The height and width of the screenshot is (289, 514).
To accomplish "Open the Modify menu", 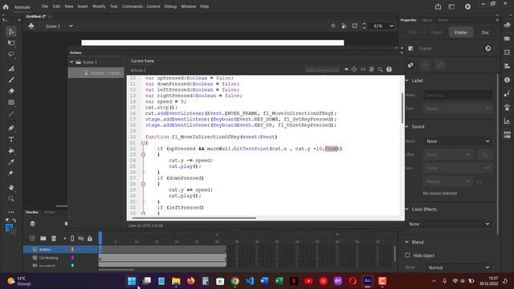I will [99, 6].
